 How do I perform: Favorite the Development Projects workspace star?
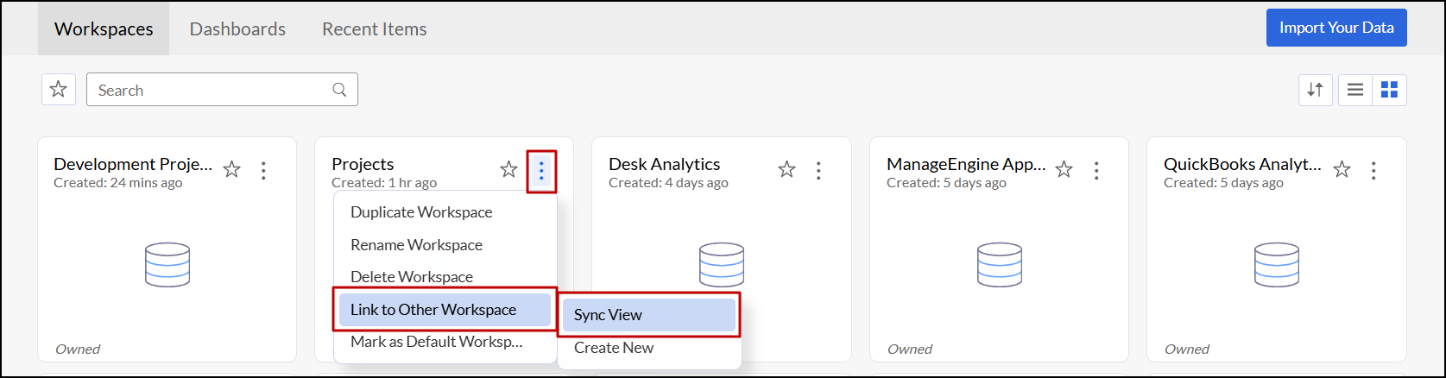(x=231, y=170)
